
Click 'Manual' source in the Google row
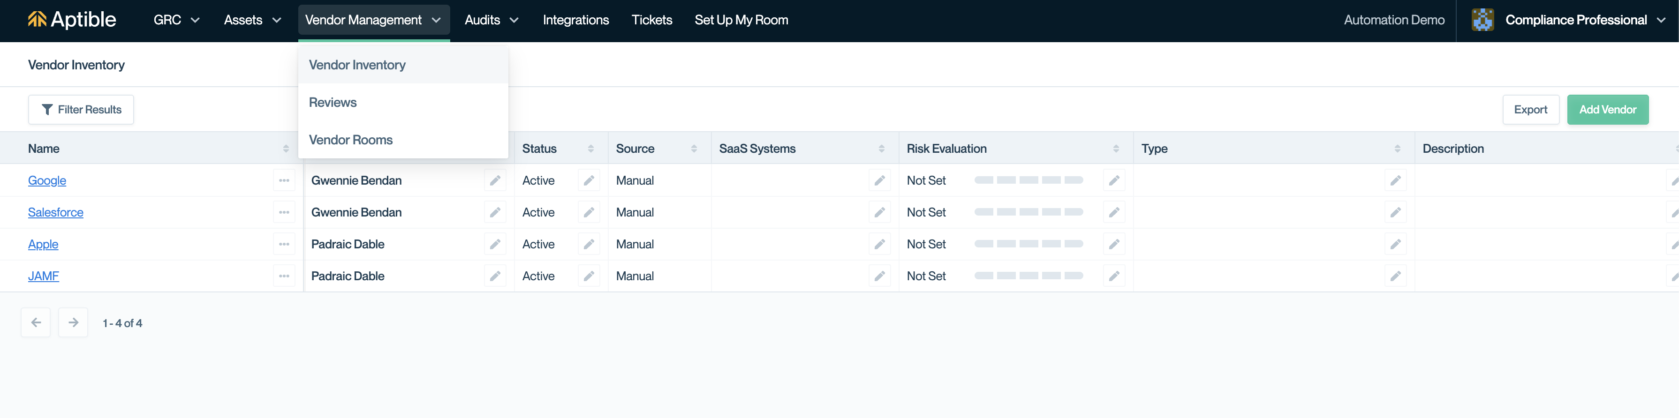635,180
